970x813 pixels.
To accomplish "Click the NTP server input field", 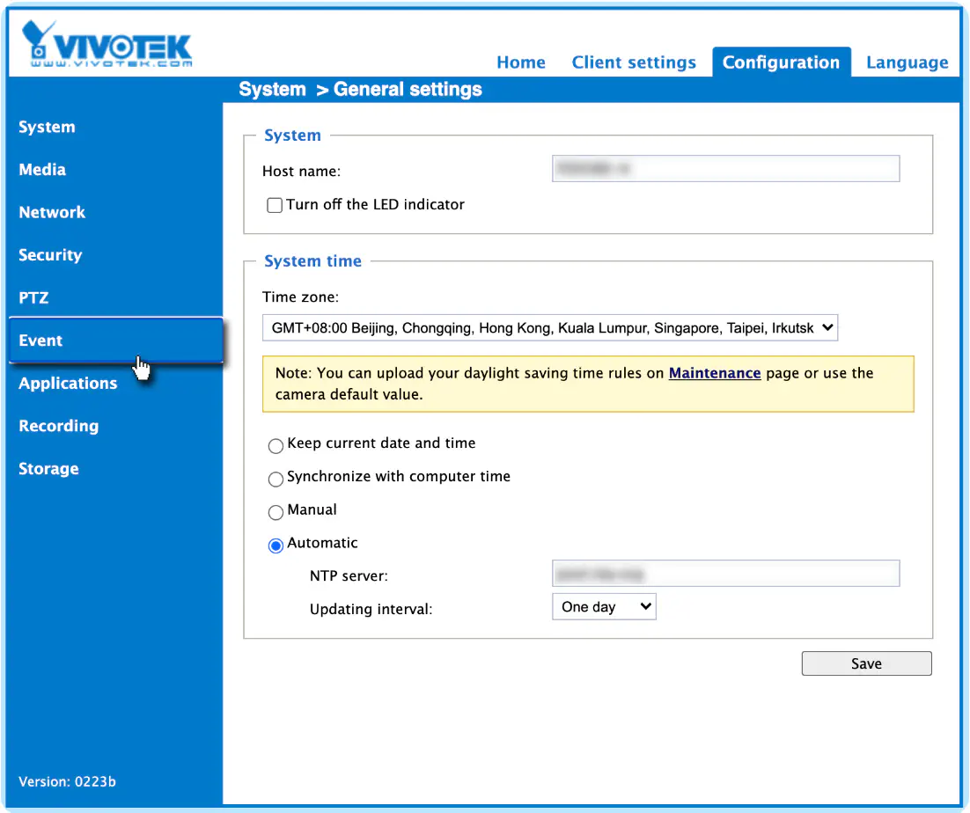I will [x=725, y=574].
